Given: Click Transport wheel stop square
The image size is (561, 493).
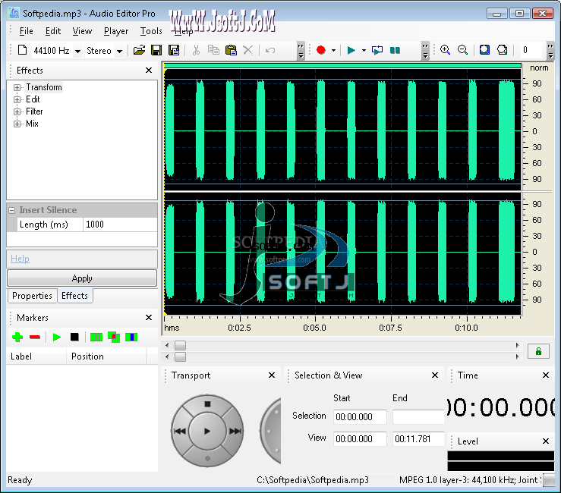Looking at the screenshot, I should [x=207, y=404].
